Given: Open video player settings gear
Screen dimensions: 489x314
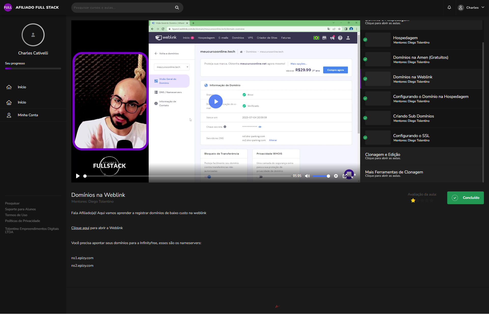Looking at the screenshot, I should coord(336,176).
